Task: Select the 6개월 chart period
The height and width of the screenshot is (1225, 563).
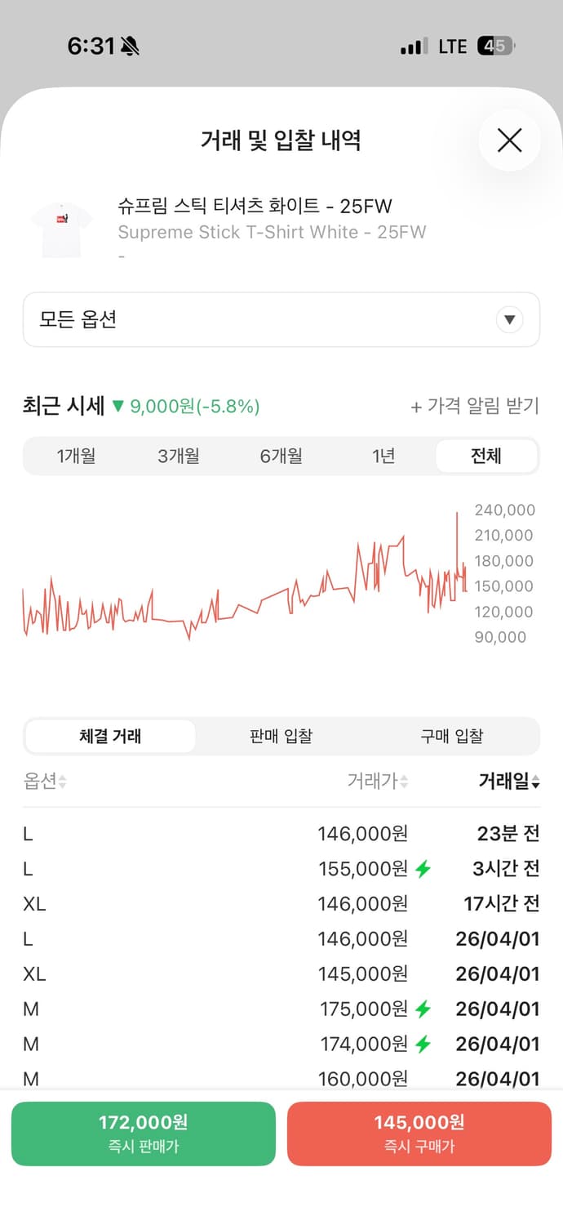Action: click(281, 456)
